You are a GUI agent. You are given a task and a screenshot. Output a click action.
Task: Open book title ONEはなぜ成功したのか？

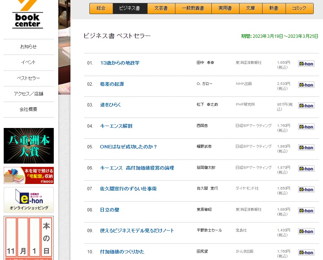[129, 147]
